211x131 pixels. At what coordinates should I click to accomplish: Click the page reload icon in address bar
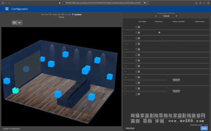147,3
